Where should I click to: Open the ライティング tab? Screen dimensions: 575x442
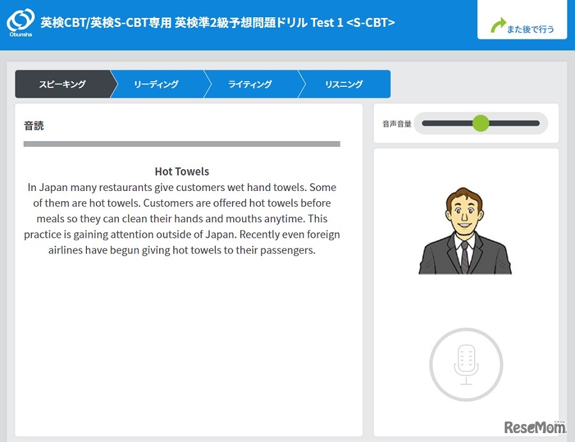point(250,84)
